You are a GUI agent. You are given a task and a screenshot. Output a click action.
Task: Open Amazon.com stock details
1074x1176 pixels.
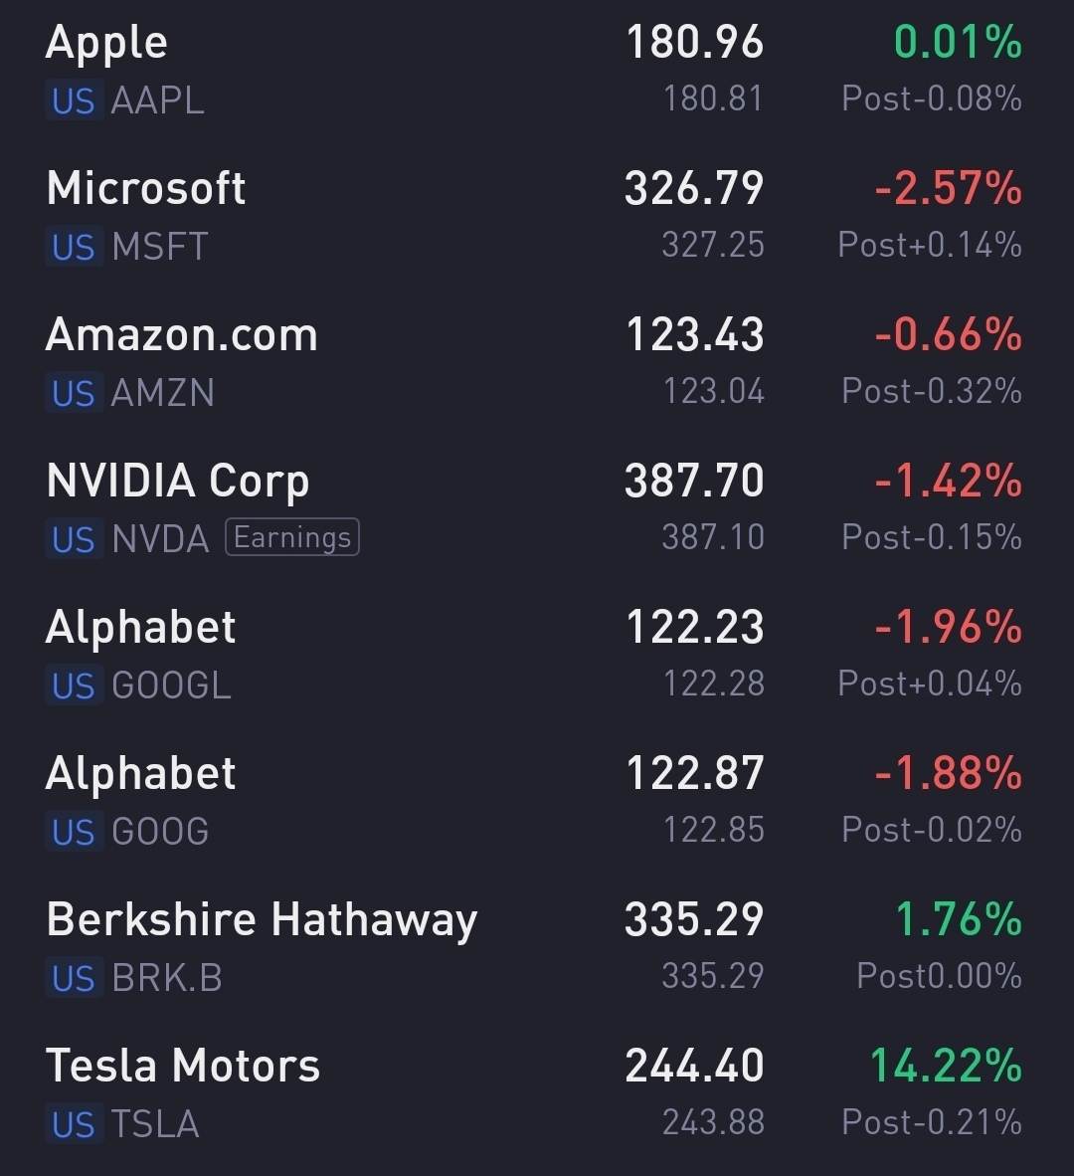[182, 335]
